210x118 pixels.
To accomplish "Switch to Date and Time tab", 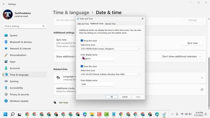I will click(83, 24).
